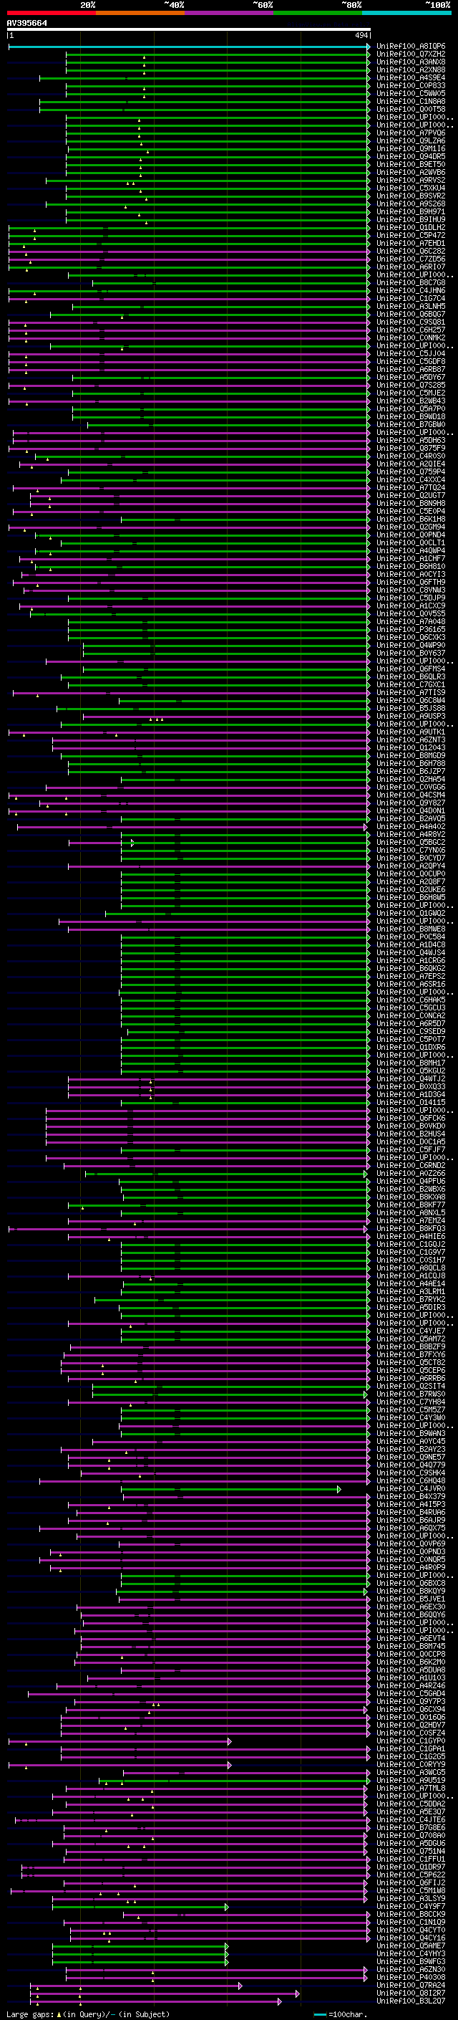Select the UniRef100_C7ZD56 label

411,259
